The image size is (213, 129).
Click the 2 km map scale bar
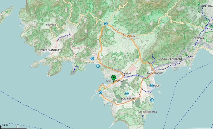13,127
